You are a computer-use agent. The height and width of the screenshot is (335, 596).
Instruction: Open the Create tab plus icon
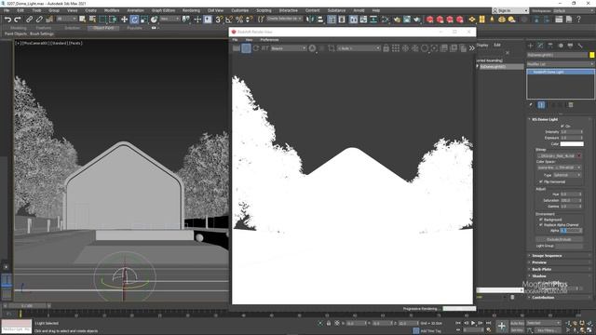pos(531,46)
